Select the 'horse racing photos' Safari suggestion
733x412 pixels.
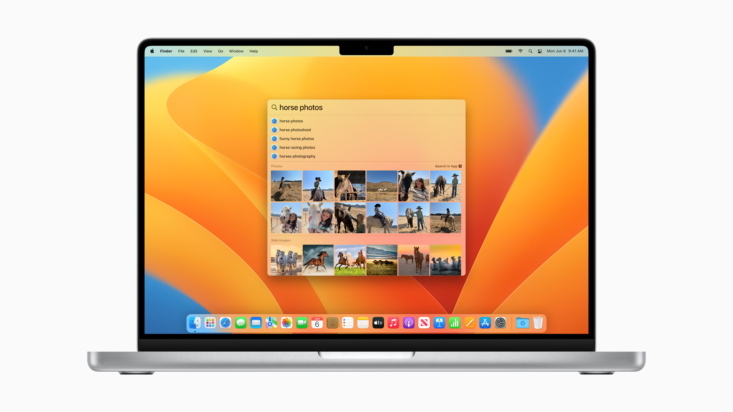tap(297, 147)
